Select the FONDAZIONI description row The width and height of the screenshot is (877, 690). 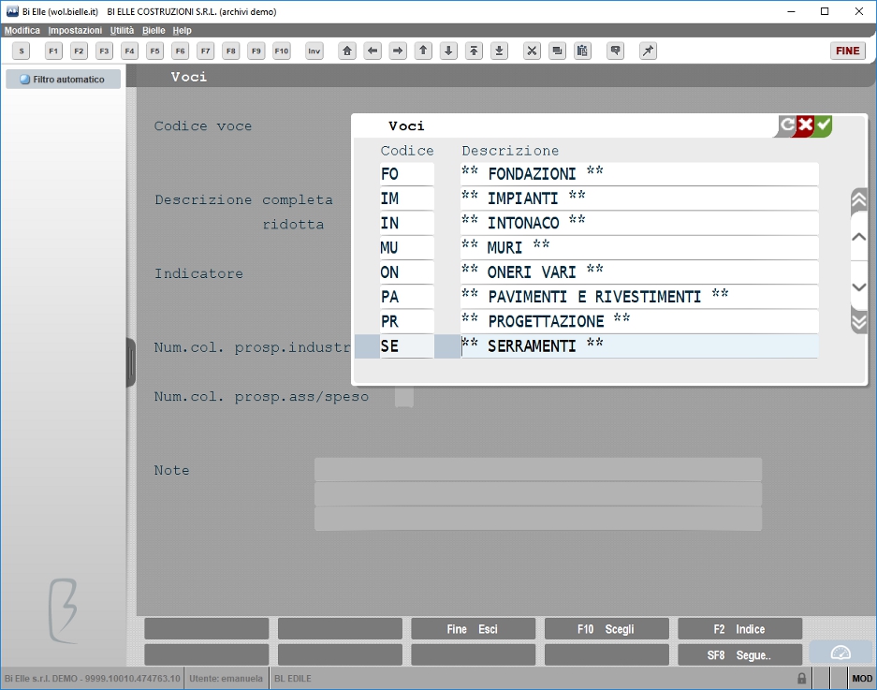point(639,174)
